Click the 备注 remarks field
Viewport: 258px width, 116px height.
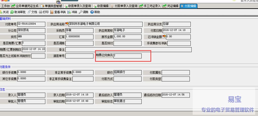128,50
